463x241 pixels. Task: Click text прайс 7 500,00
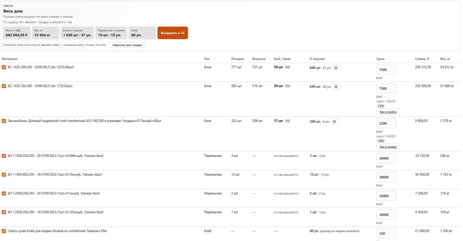pos(386,101)
